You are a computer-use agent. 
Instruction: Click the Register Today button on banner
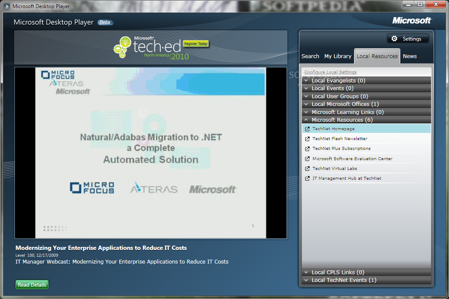pyautogui.click(x=196, y=44)
